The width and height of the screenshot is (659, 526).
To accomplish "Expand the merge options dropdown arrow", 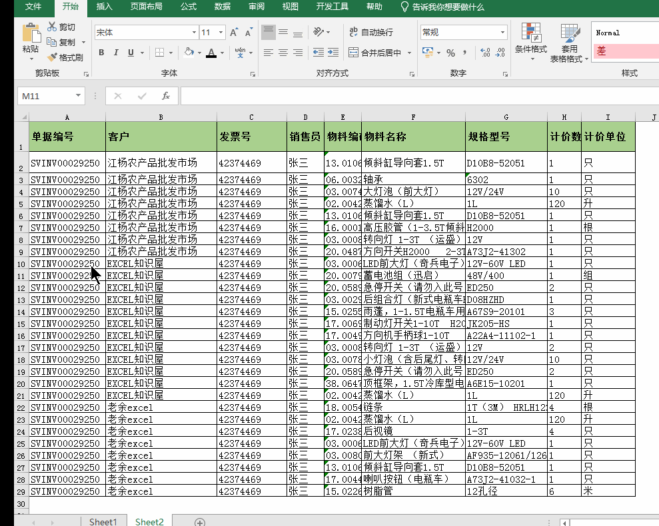I will click(409, 53).
